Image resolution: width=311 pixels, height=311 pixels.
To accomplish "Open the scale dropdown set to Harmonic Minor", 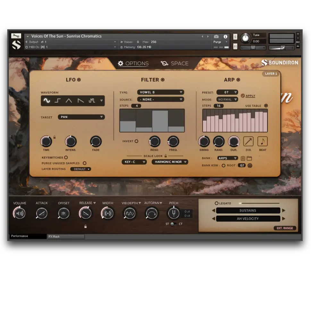I will tap(170, 162).
